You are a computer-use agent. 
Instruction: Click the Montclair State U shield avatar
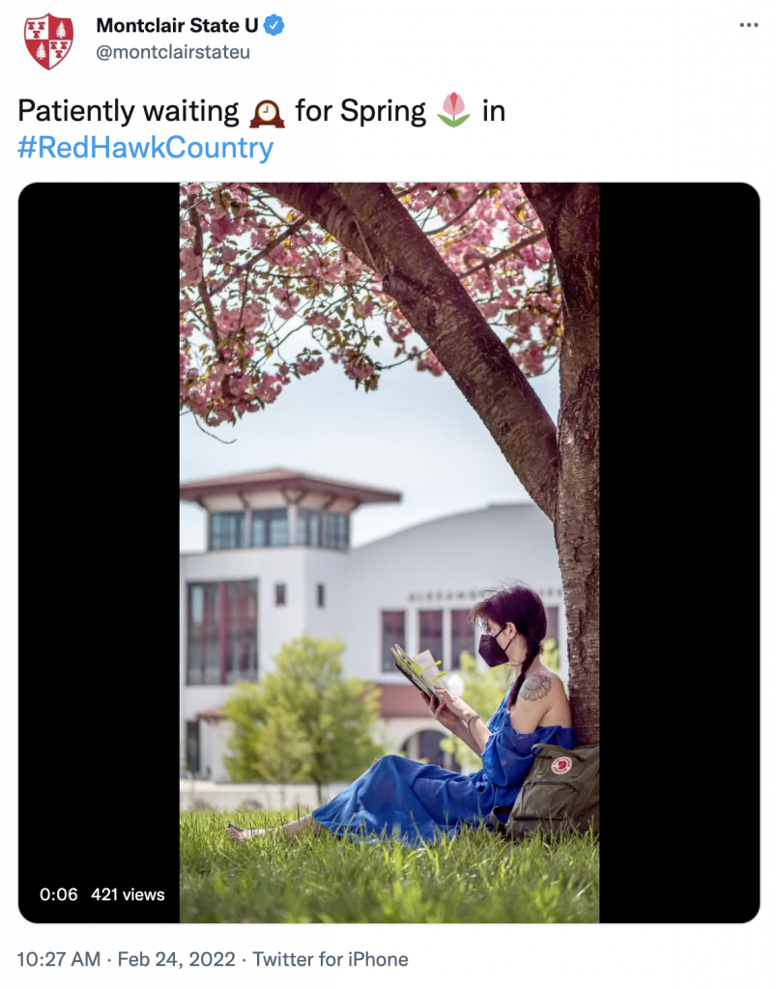48,41
